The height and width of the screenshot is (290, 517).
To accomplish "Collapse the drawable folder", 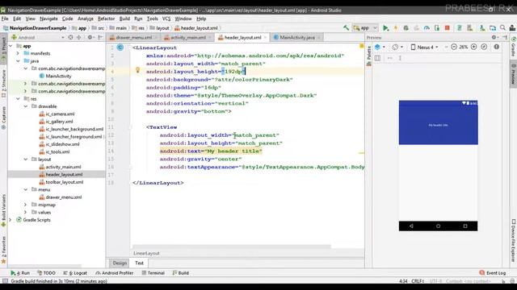I will tap(26, 106).
